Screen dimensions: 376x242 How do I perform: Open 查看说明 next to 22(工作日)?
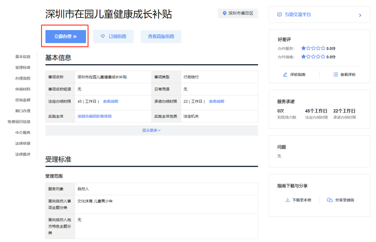click(x=217, y=101)
